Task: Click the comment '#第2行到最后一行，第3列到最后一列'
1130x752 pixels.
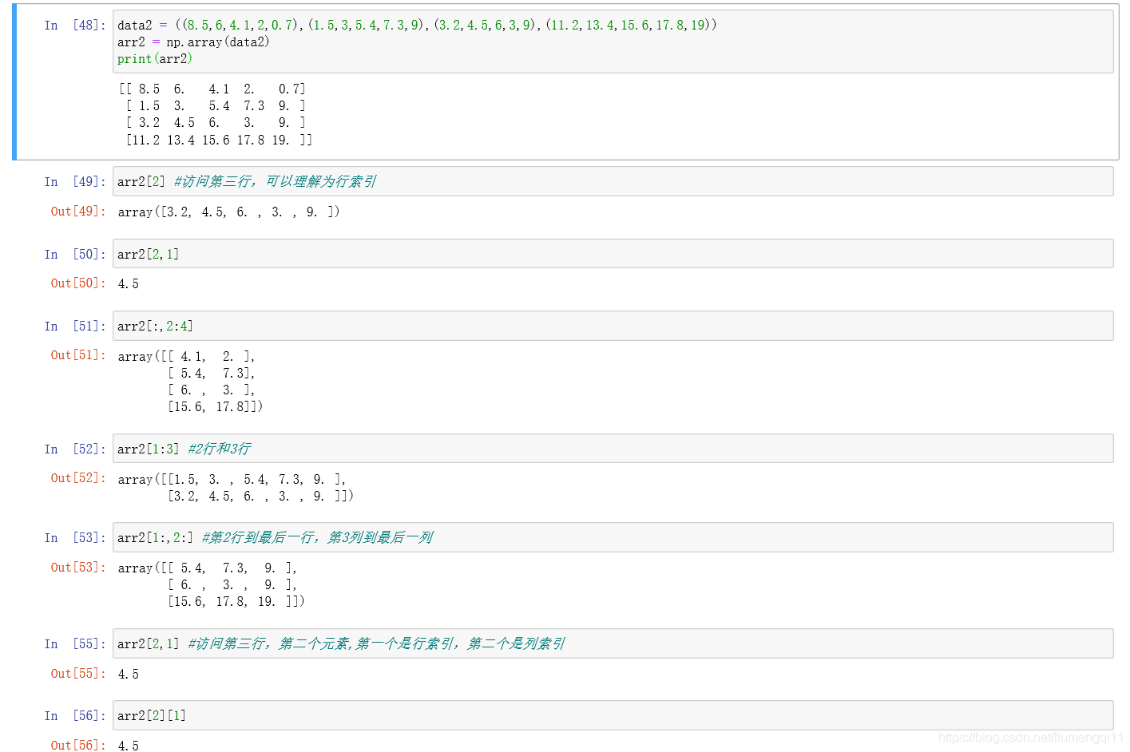Action: coord(317,537)
